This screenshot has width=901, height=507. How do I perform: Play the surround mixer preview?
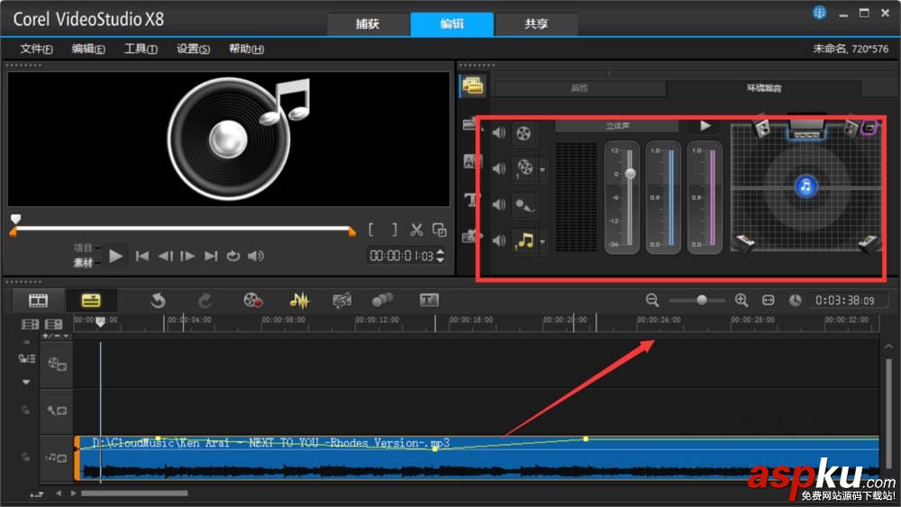point(705,126)
